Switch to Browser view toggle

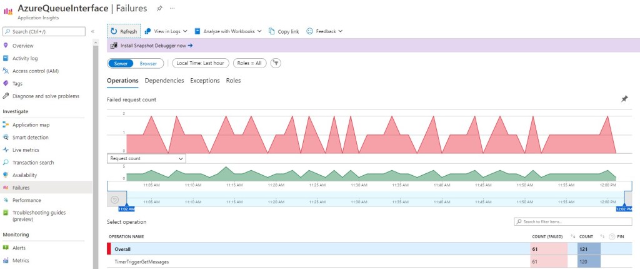pos(148,63)
